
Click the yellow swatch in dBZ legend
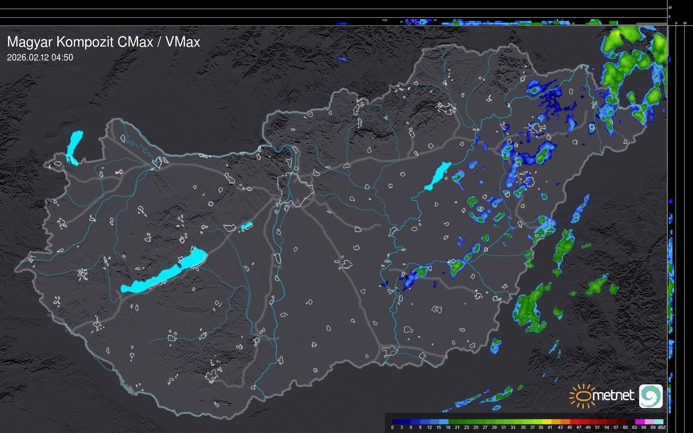click(547, 422)
